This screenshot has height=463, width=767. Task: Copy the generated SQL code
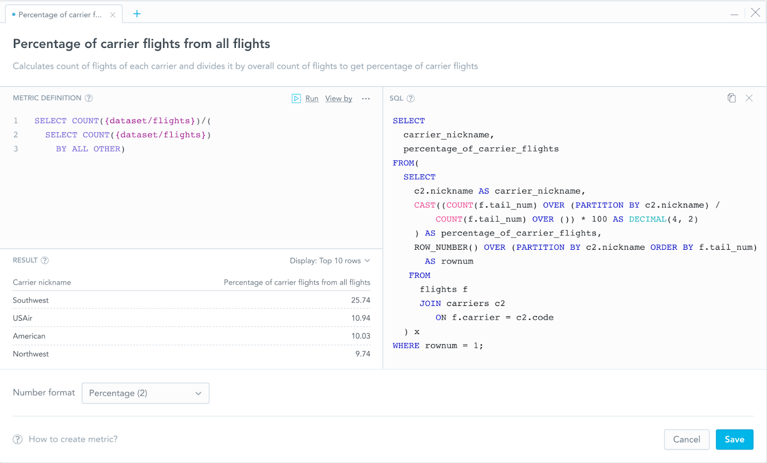click(732, 98)
